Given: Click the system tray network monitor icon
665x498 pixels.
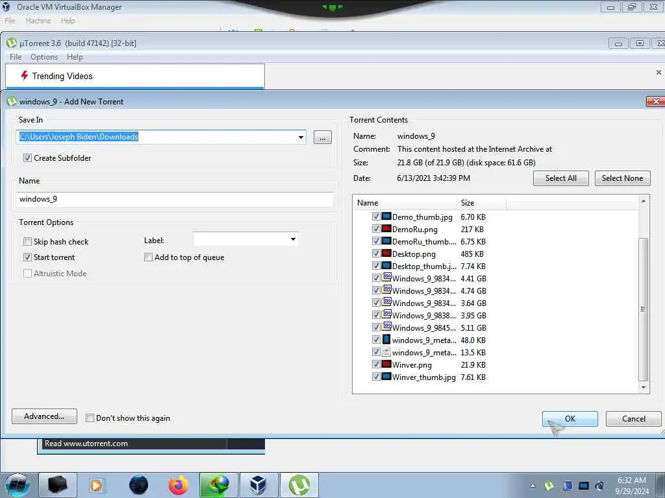Looking at the screenshot, I should 584,486.
